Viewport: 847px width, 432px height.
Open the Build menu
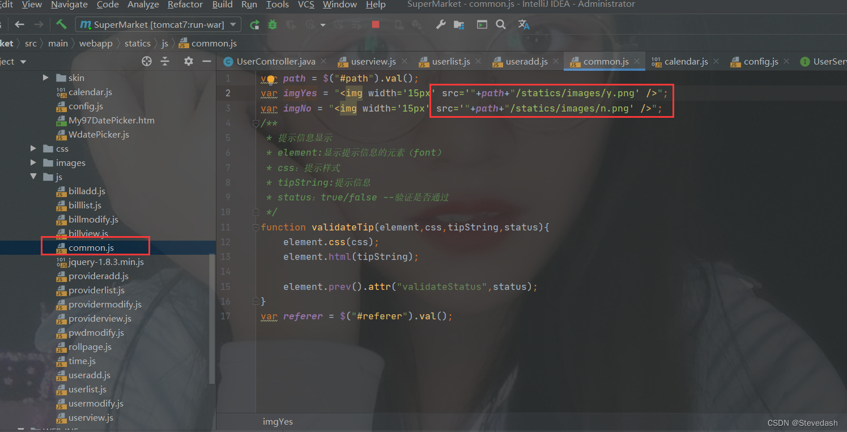[222, 5]
